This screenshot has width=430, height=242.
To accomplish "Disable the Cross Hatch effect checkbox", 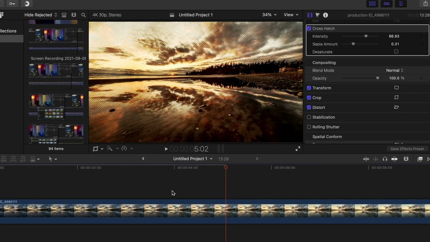I will 309,29.
